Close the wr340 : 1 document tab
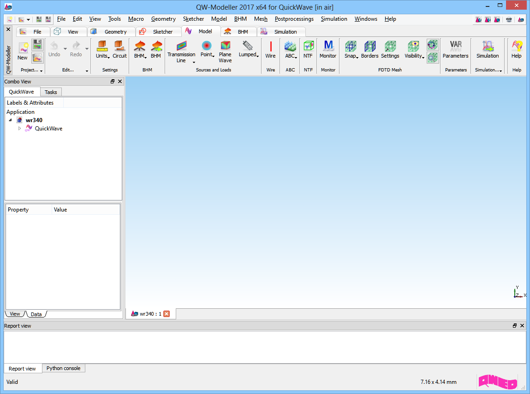 (x=167, y=314)
